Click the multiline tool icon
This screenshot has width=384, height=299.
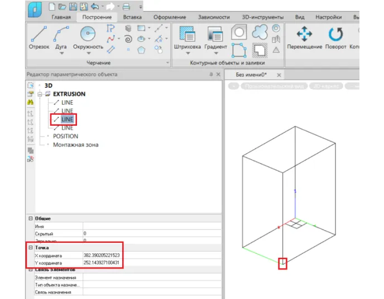pyautogui.click(x=111, y=50)
